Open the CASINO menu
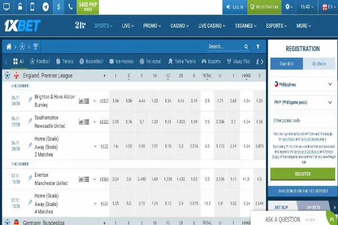This screenshot has height=225, width=338. 180,26
